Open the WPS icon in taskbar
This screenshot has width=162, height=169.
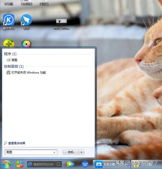(x=85, y=164)
